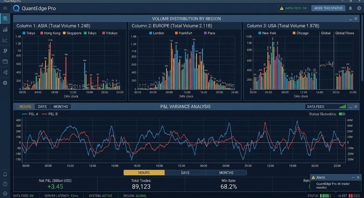
Task: Minimize the Alerts popup
Action: [x=353, y=177]
